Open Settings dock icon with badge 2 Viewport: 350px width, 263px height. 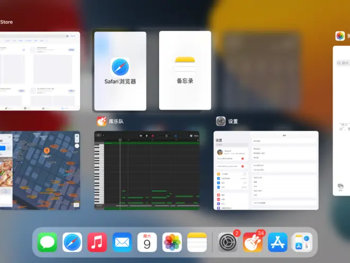pyautogui.click(x=227, y=242)
